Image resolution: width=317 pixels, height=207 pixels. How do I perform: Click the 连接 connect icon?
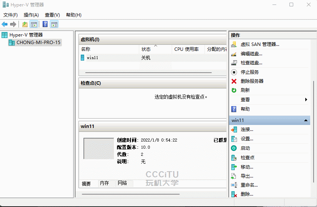click(234, 129)
